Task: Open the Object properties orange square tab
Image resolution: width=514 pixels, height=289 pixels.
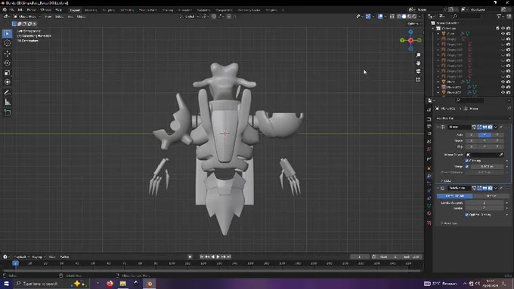Action: click(x=429, y=168)
